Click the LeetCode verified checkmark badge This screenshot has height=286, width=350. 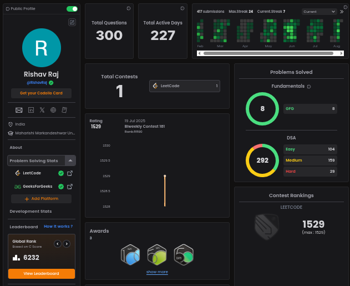[x=61, y=173]
